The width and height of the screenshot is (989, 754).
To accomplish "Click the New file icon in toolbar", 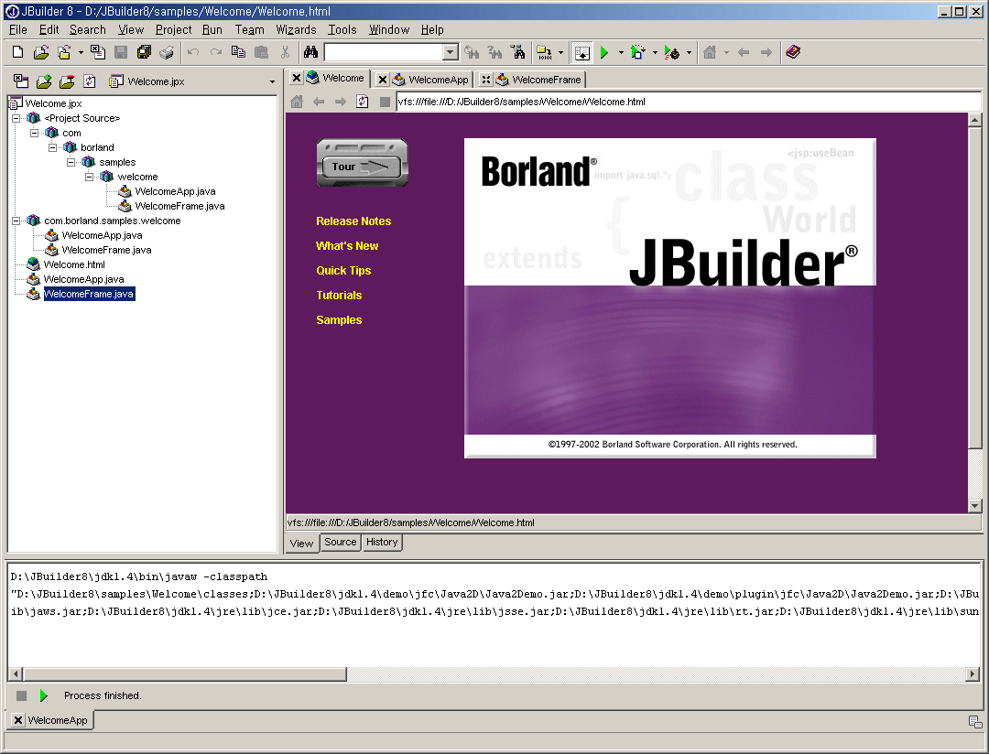I will pyautogui.click(x=17, y=53).
